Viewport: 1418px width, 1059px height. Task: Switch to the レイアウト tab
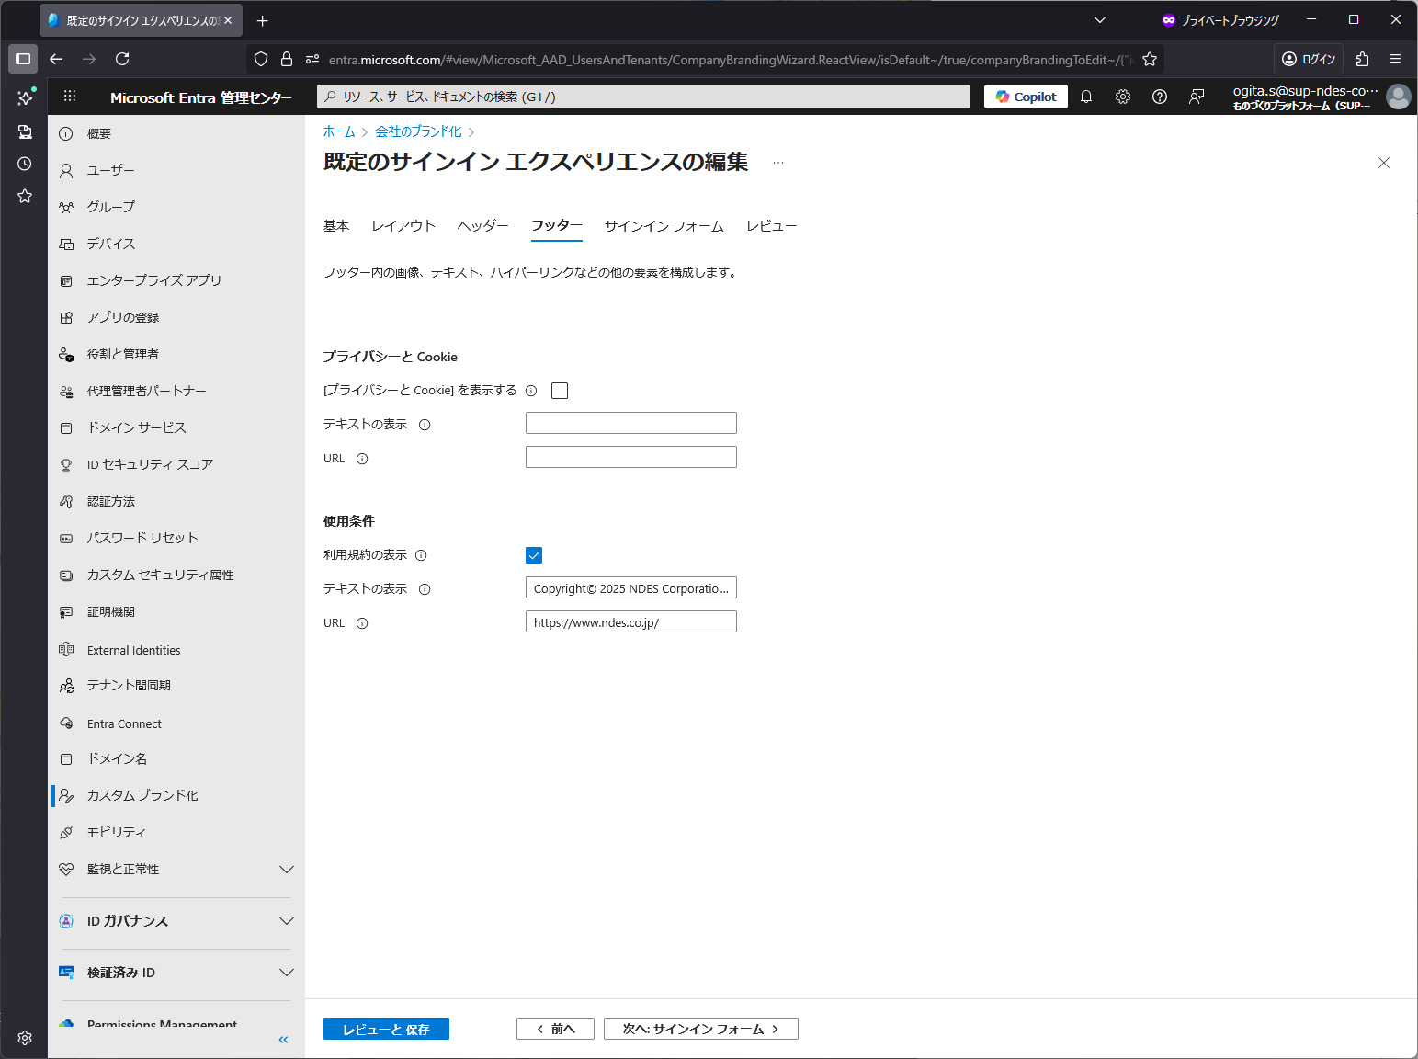403,226
